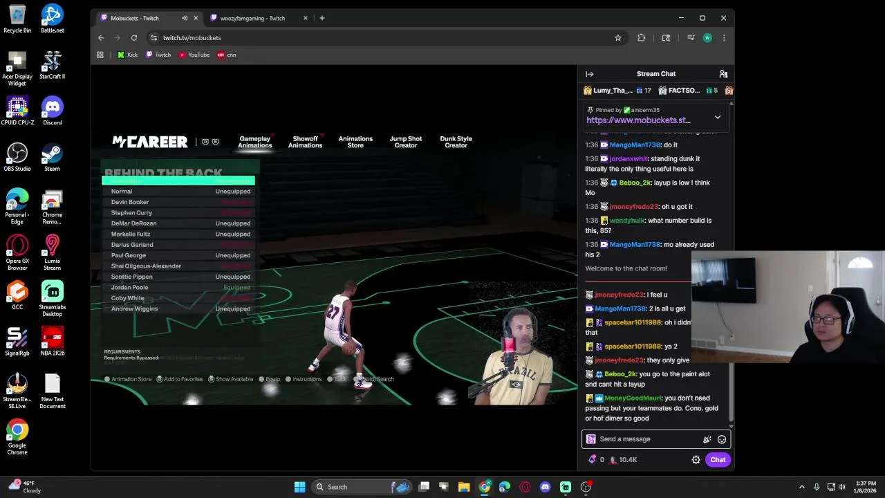Go back using the browser back arrow

pyautogui.click(x=101, y=38)
